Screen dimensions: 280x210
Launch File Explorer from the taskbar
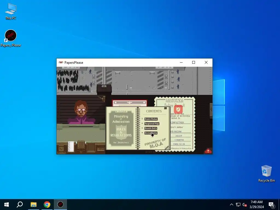[33, 205]
